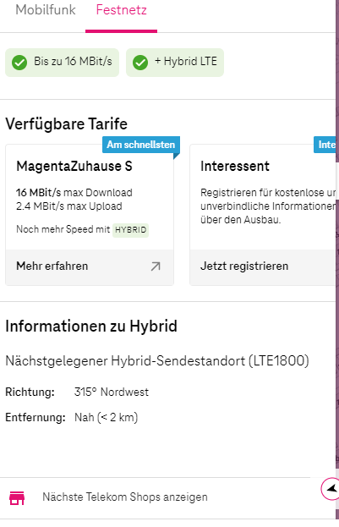The height and width of the screenshot is (527, 339).
Task: Switch to the Mobilfunk tab
Action: point(46,10)
